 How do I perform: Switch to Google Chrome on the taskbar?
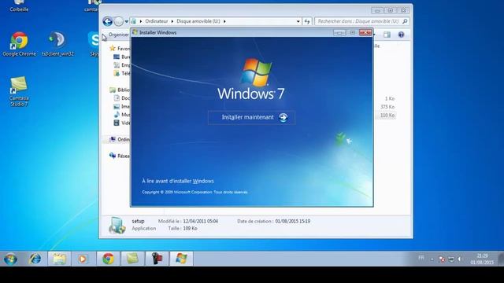coord(109,259)
